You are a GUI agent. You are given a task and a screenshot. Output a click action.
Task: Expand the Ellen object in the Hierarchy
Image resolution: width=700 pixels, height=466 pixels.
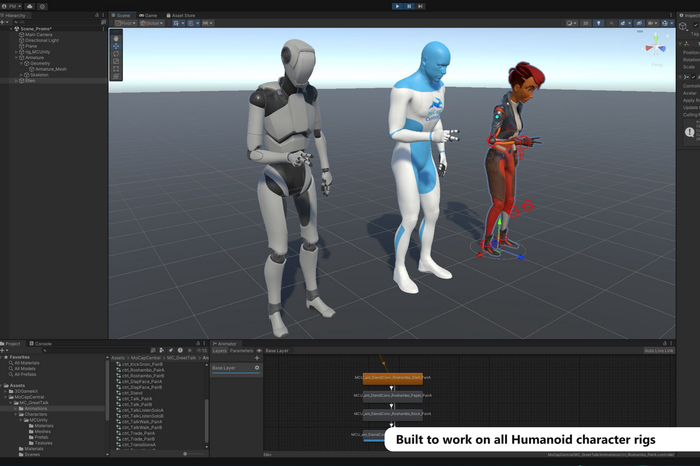tap(16, 80)
